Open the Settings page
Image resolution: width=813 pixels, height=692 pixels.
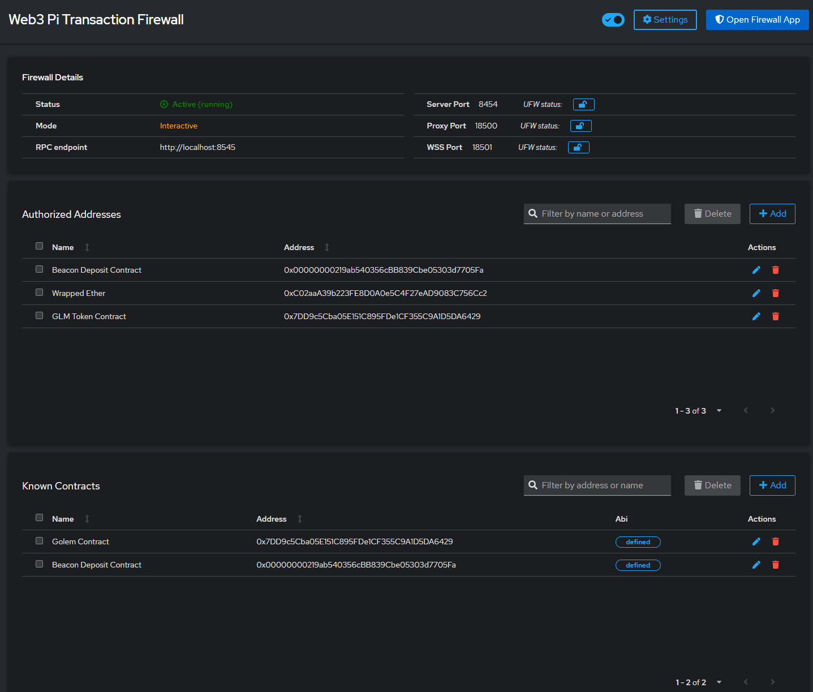tap(665, 20)
